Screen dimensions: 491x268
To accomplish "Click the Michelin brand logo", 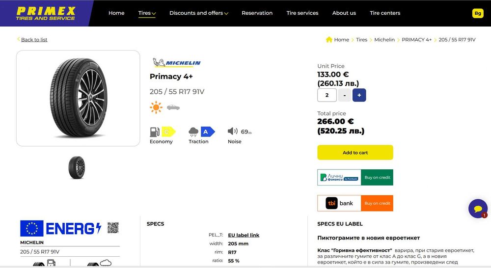I will tap(177, 62).
